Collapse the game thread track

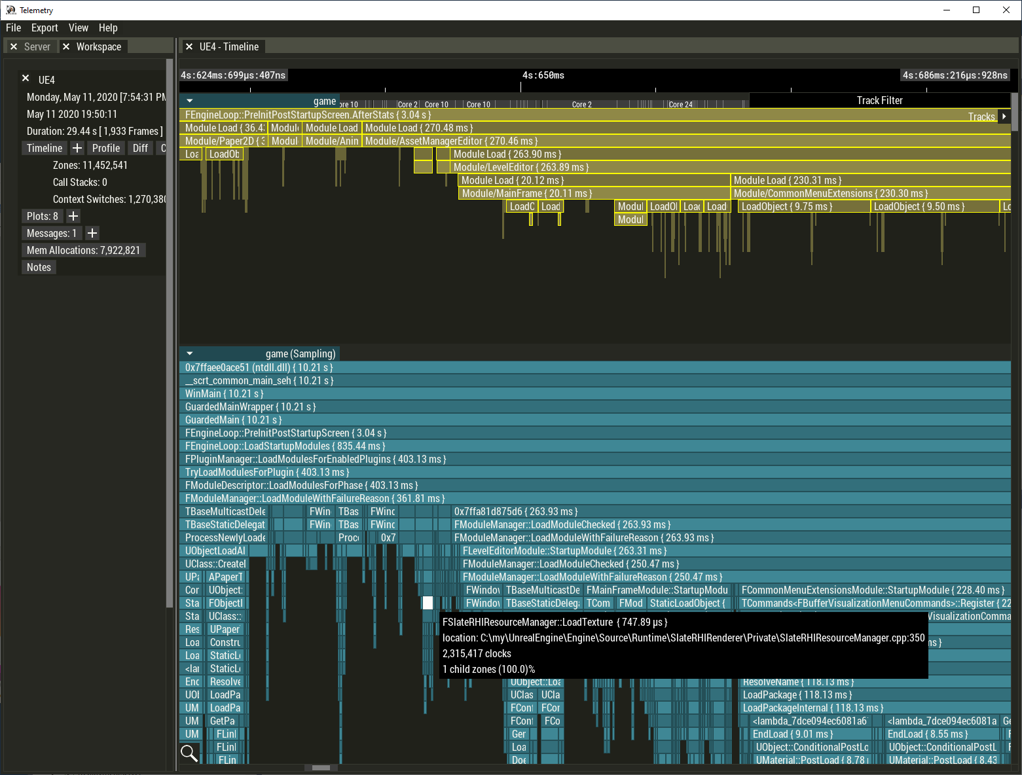pos(190,101)
